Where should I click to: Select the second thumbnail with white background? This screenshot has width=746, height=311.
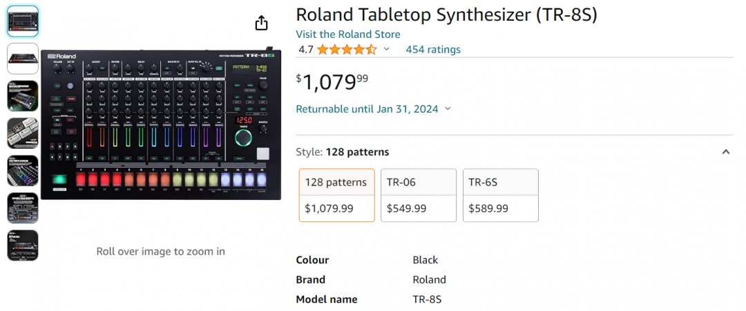coord(23,59)
